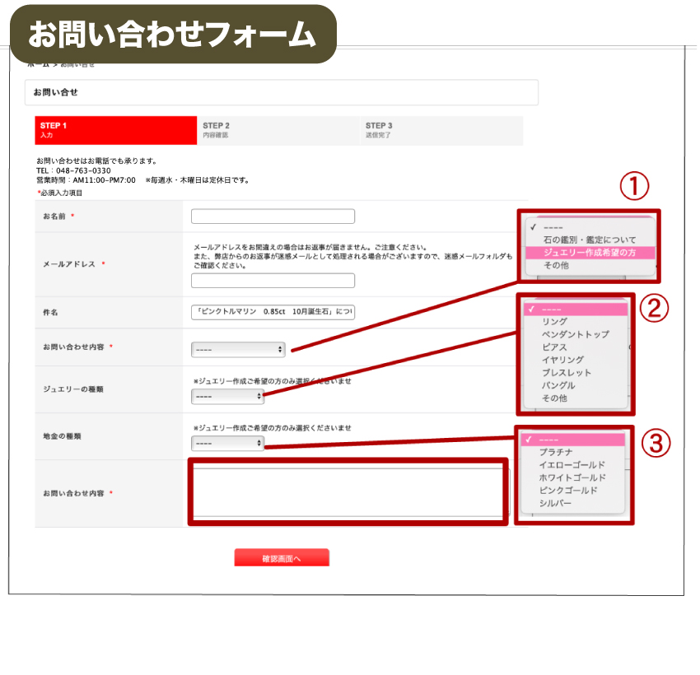This screenshot has height=675, width=700.
Task: Choose ピアス option
Action: click(x=576, y=347)
